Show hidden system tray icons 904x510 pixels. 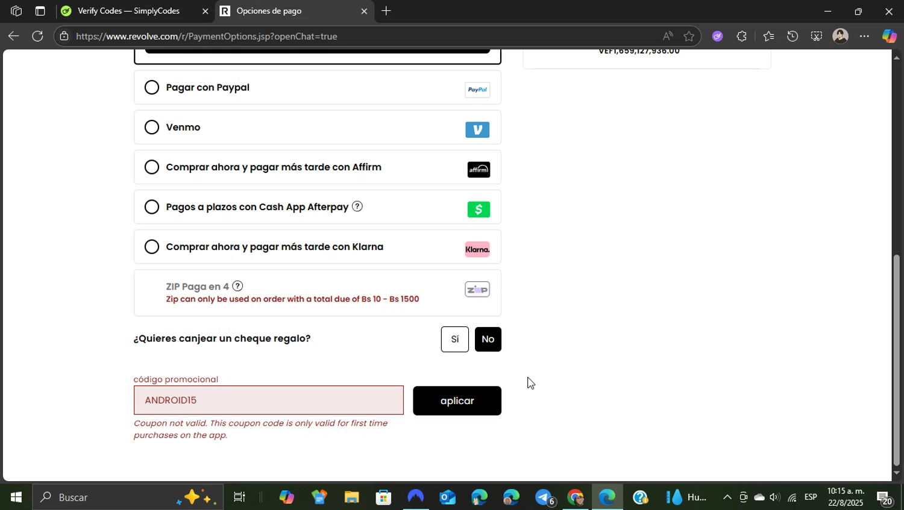click(x=727, y=497)
